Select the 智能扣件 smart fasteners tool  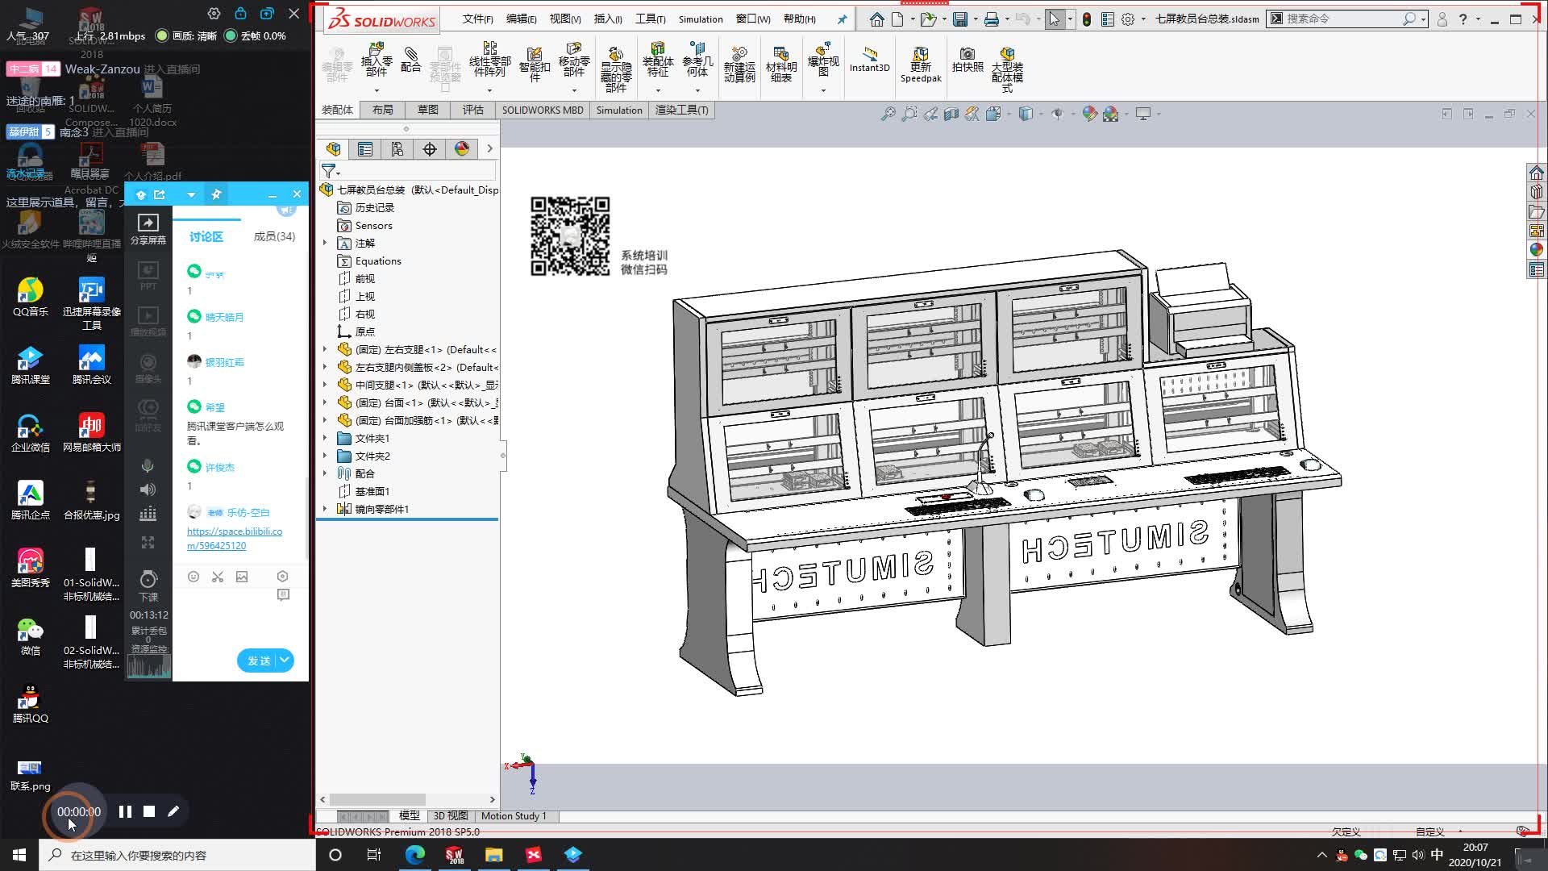(533, 63)
